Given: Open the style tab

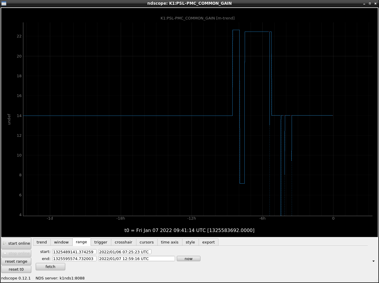Looking at the screenshot, I should click(x=190, y=242).
